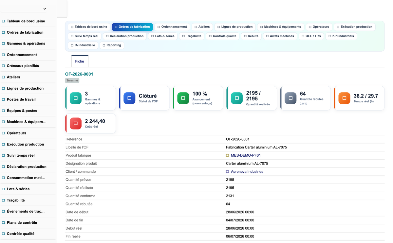Click sidebar icon for Lignes de production

click(x=3, y=88)
